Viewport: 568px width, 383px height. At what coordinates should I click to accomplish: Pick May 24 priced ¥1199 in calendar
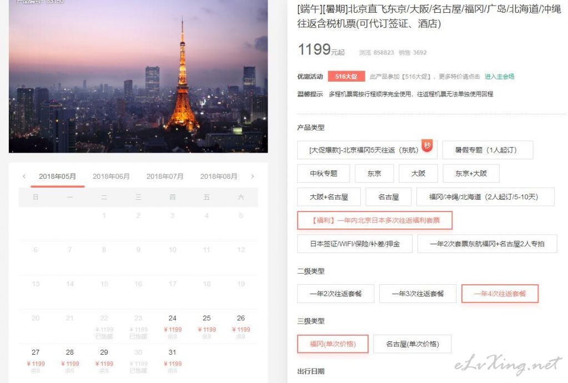click(173, 326)
